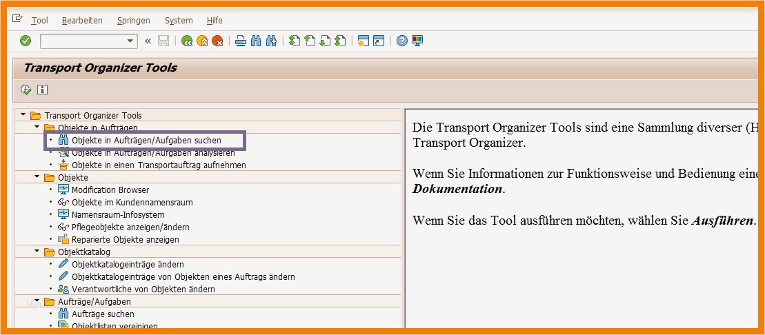
Task: Select Namensraum-Infosystem entry
Action: [118, 214]
